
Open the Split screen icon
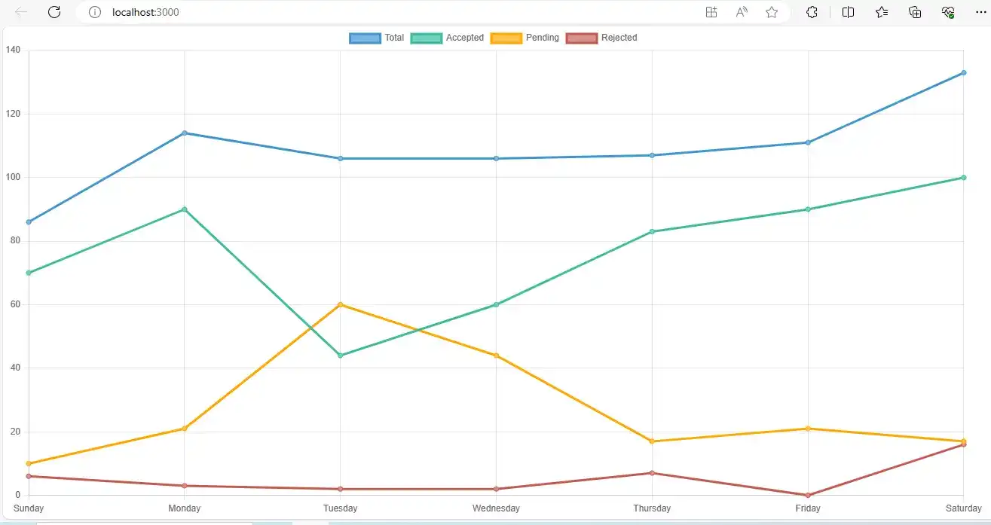click(848, 12)
